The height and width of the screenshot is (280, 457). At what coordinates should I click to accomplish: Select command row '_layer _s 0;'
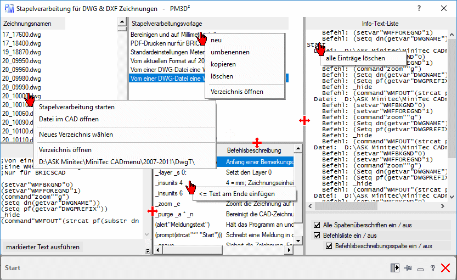click(x=171, y=172)
